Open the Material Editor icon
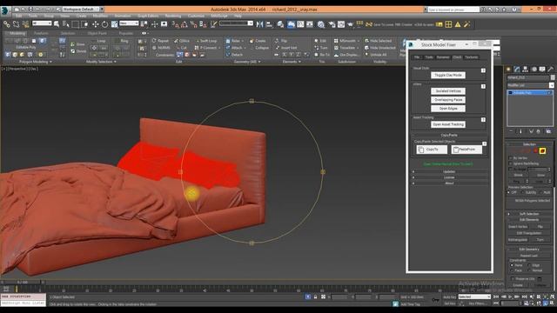Image resolution: width=557 pixels, height=313 pixels. pyautogui.click(x=321, y=24)
